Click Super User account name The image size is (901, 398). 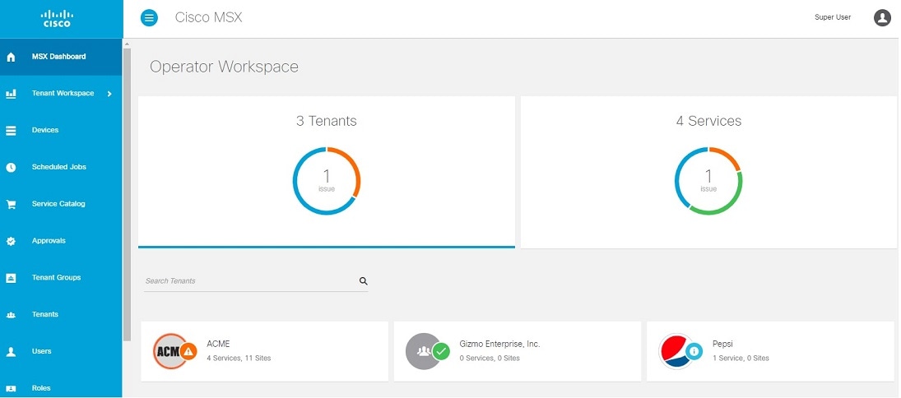coord(833,17)
